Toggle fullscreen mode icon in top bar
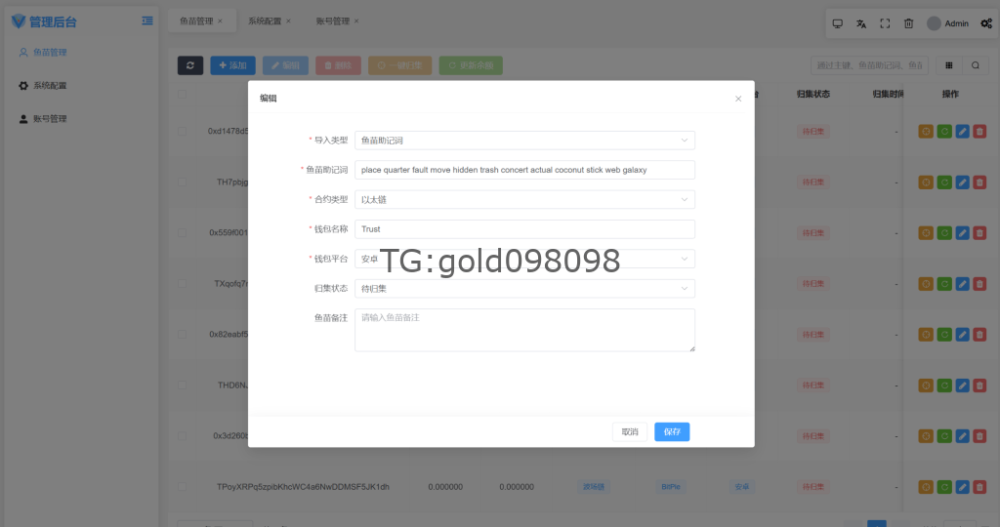This screenshot has height=527, width=1000. pyautogui.click(x=885, y=23)
